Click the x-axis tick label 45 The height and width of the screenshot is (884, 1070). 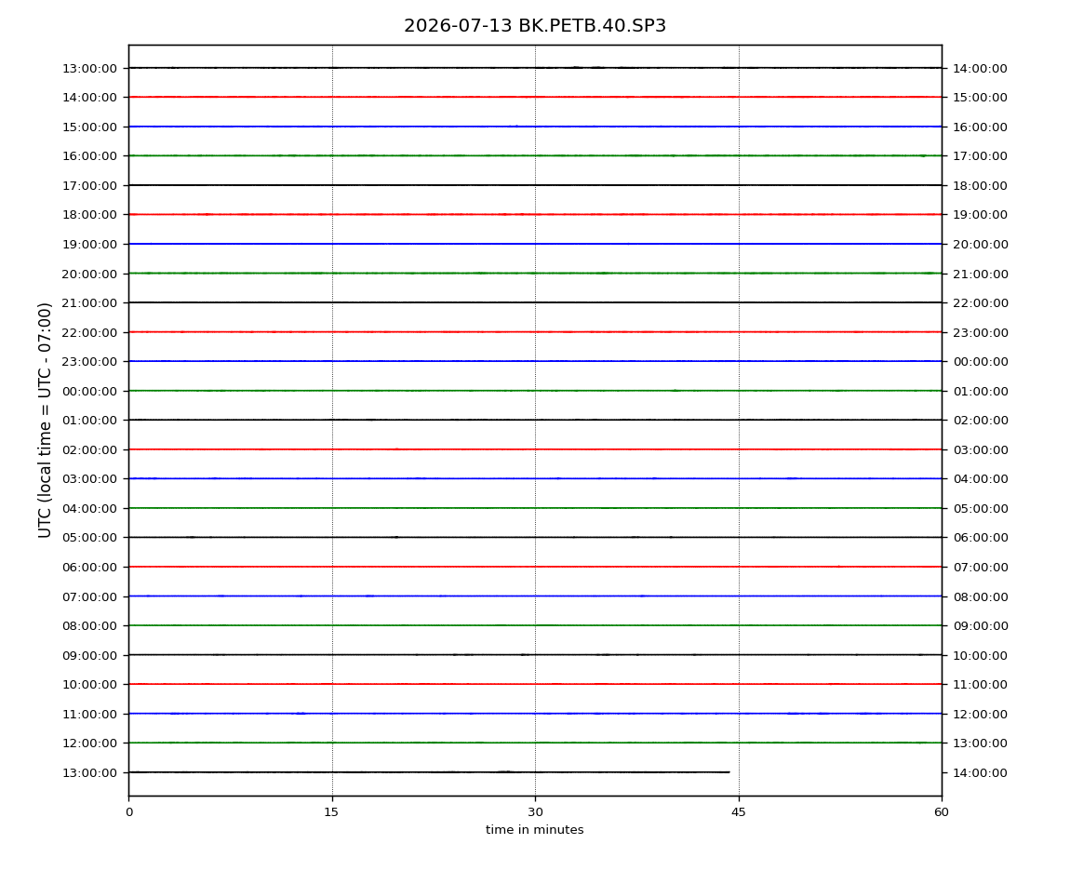pyautogui.click(x=739, y=812)
